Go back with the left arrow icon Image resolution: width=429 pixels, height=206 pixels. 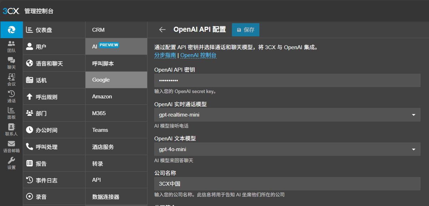point(162,30)
